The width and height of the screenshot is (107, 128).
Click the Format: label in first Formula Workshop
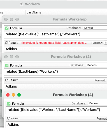pyautogui.click(x=97, y=43)
